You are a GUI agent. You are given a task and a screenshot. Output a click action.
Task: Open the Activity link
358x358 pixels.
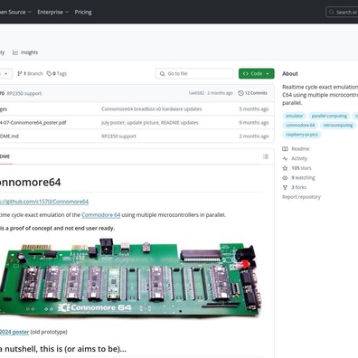[x=299, y=158]
